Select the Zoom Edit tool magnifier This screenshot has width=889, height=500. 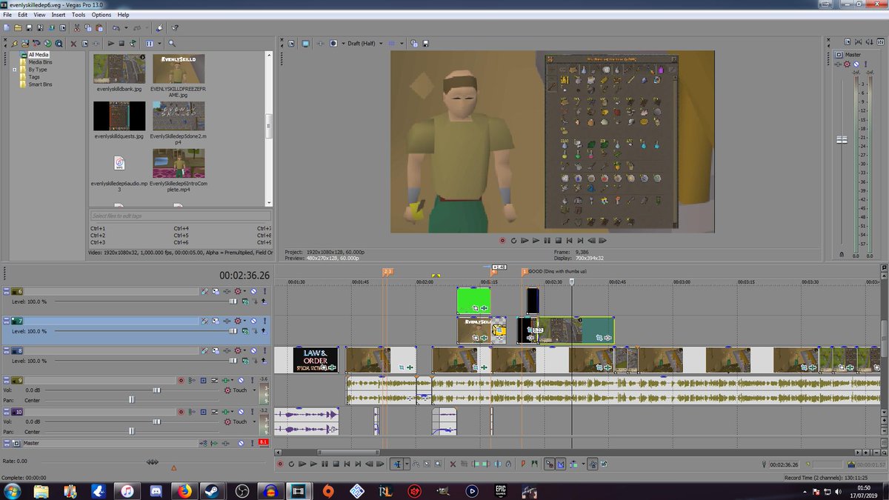tap(437, 464)
